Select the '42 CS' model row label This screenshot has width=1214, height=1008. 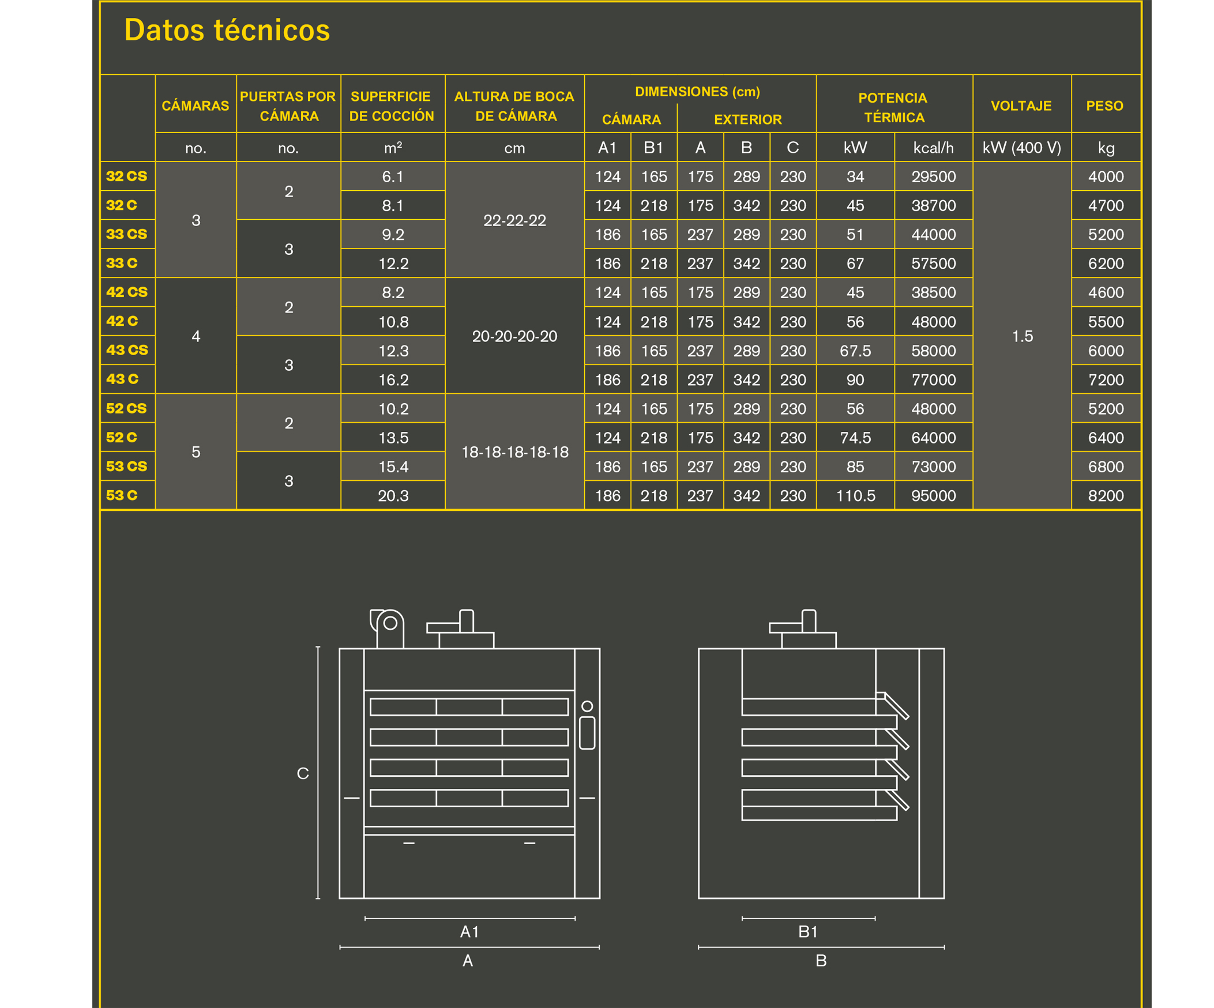[127, 292]
